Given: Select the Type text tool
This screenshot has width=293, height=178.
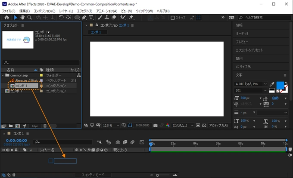Looking at the screenshot, I should pos(91,18).
